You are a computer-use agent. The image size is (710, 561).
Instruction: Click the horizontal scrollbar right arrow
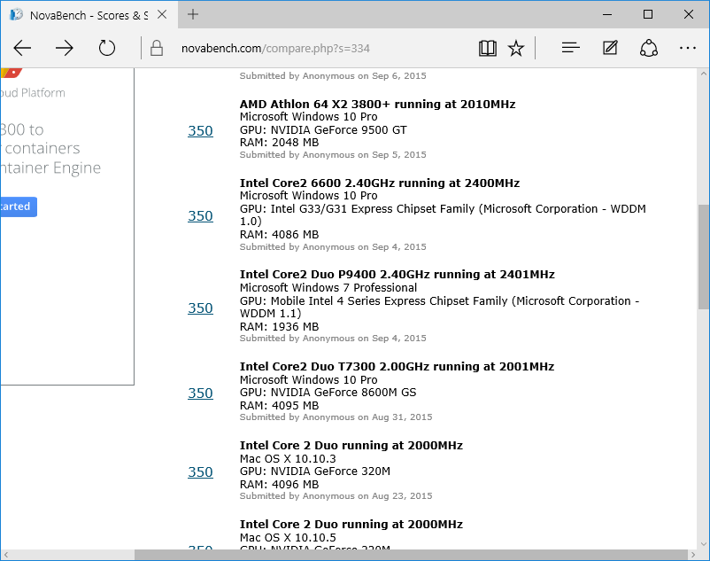[x=693, y=555]
